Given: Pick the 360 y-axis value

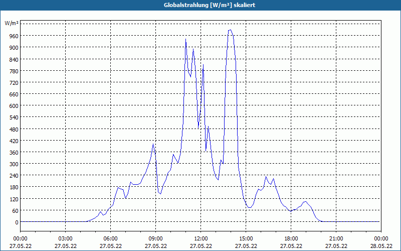Looking at the screenshot, I should point(14,153).
